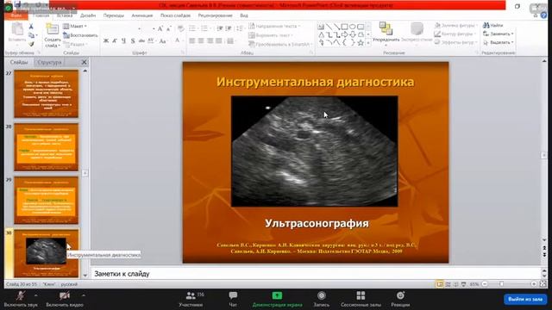Toggle strikethrough abc formatting

pyautogui.click(x=141, y=41)
